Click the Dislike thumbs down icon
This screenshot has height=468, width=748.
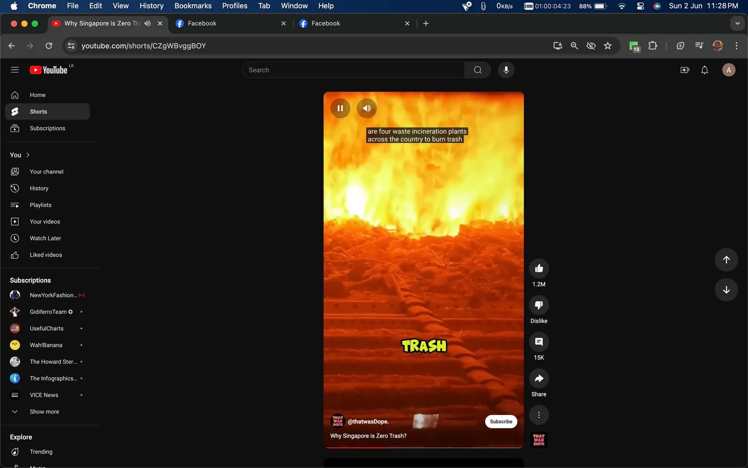coord(539,305)
